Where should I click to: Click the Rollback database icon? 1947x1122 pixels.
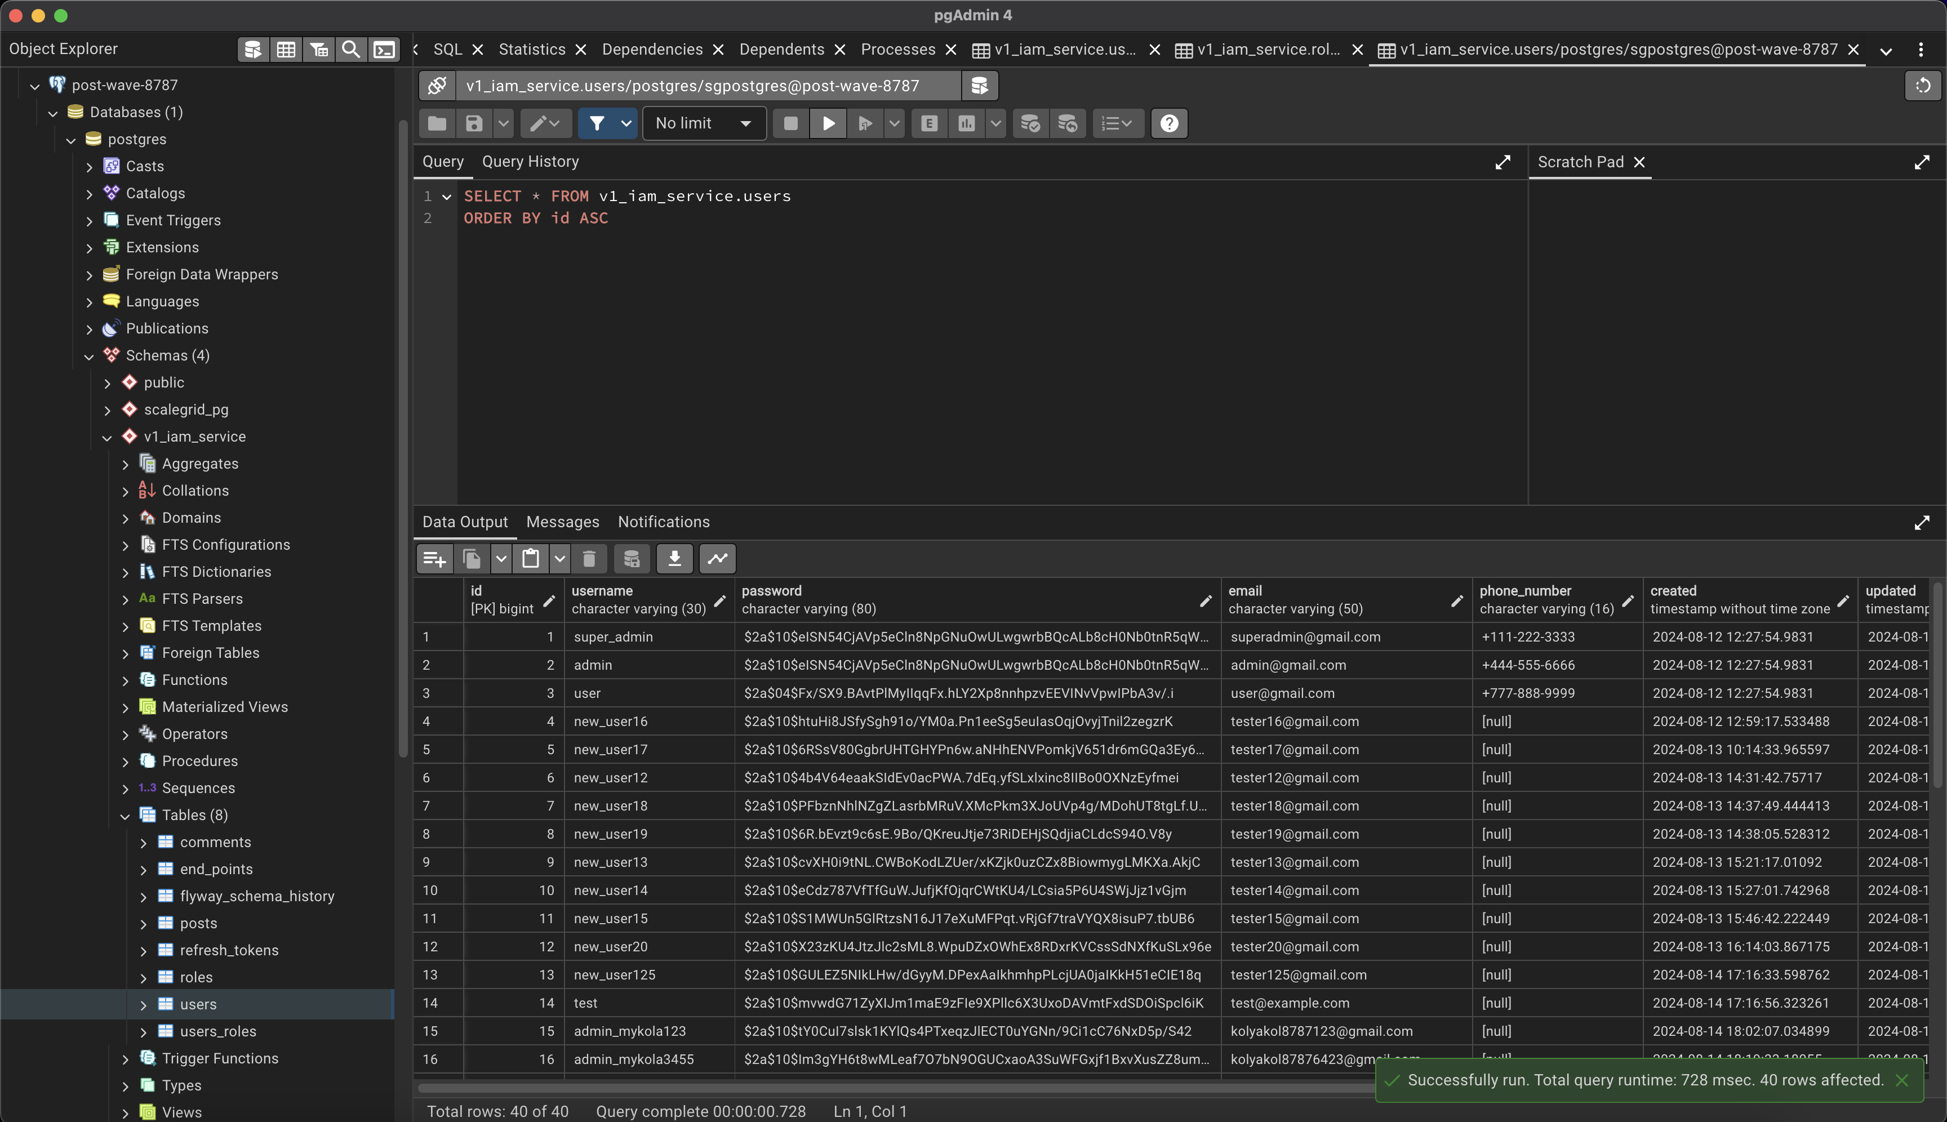1068,123
